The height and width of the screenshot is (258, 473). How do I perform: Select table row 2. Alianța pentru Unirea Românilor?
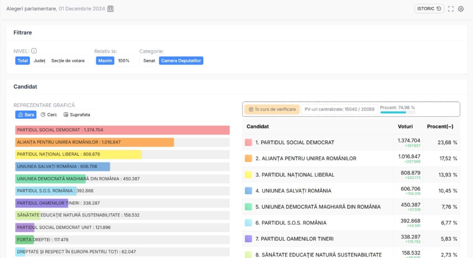tap(351, 159)
